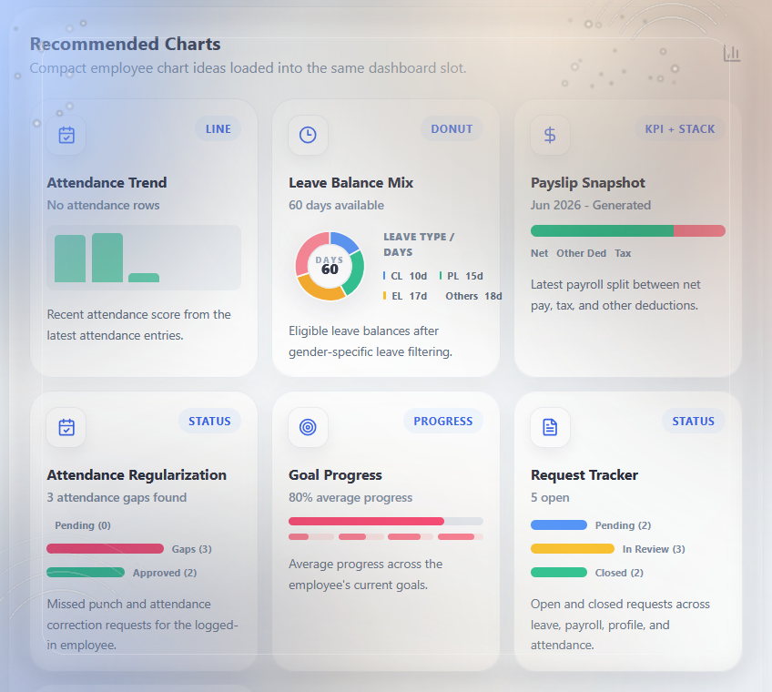Click the 80% goal progress bar
Viewport: 772px width, 692px height.
[386, 521]
